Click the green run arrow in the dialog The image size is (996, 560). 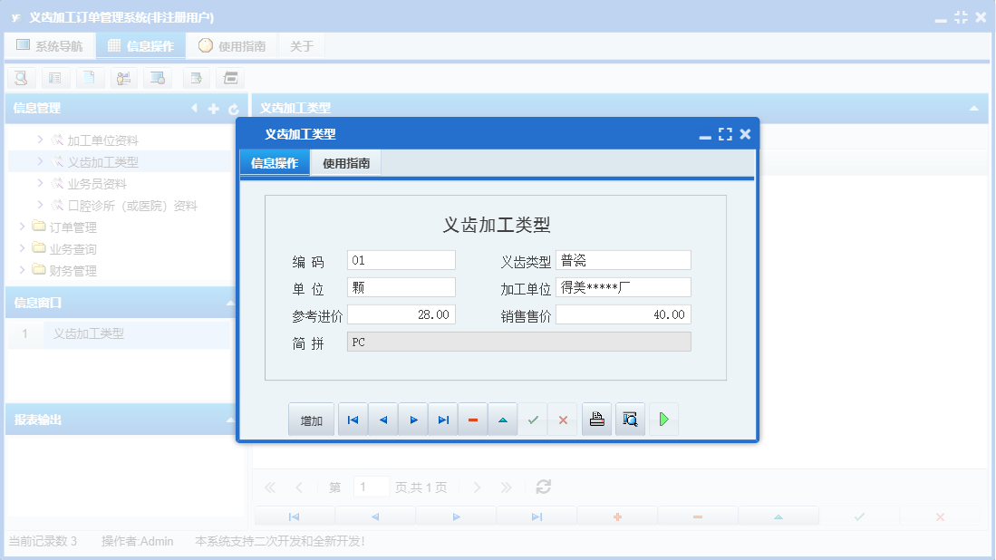tap(663, 419)
